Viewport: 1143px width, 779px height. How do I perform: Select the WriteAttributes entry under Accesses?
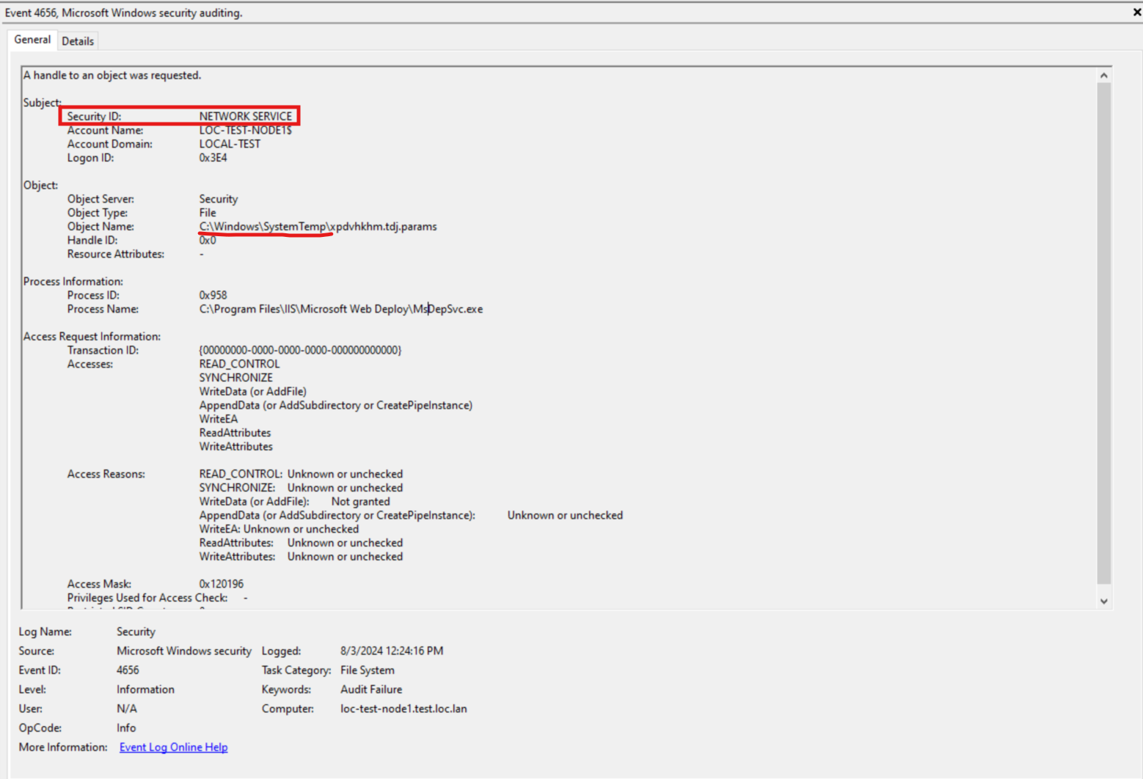[x=235, y=447]
